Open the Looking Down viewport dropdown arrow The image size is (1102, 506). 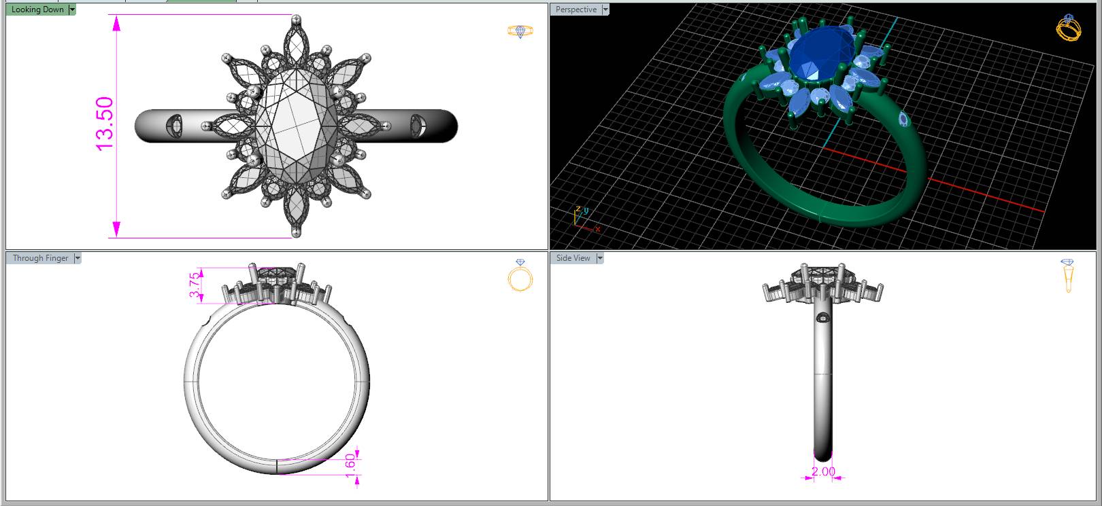(x=72, y=10)
